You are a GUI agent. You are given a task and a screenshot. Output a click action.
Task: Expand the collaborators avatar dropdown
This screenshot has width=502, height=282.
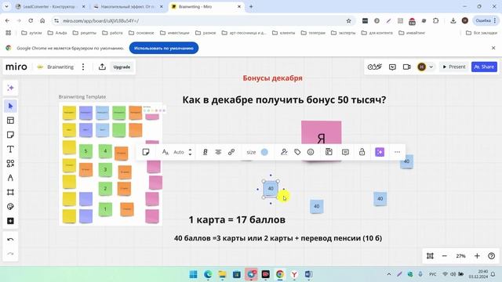click(431, 67)
